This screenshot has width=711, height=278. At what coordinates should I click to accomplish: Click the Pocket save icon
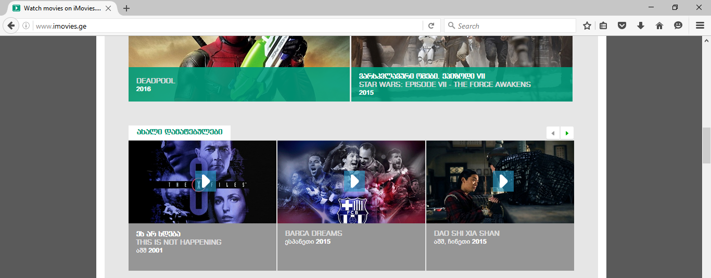[x=622, y=26]
